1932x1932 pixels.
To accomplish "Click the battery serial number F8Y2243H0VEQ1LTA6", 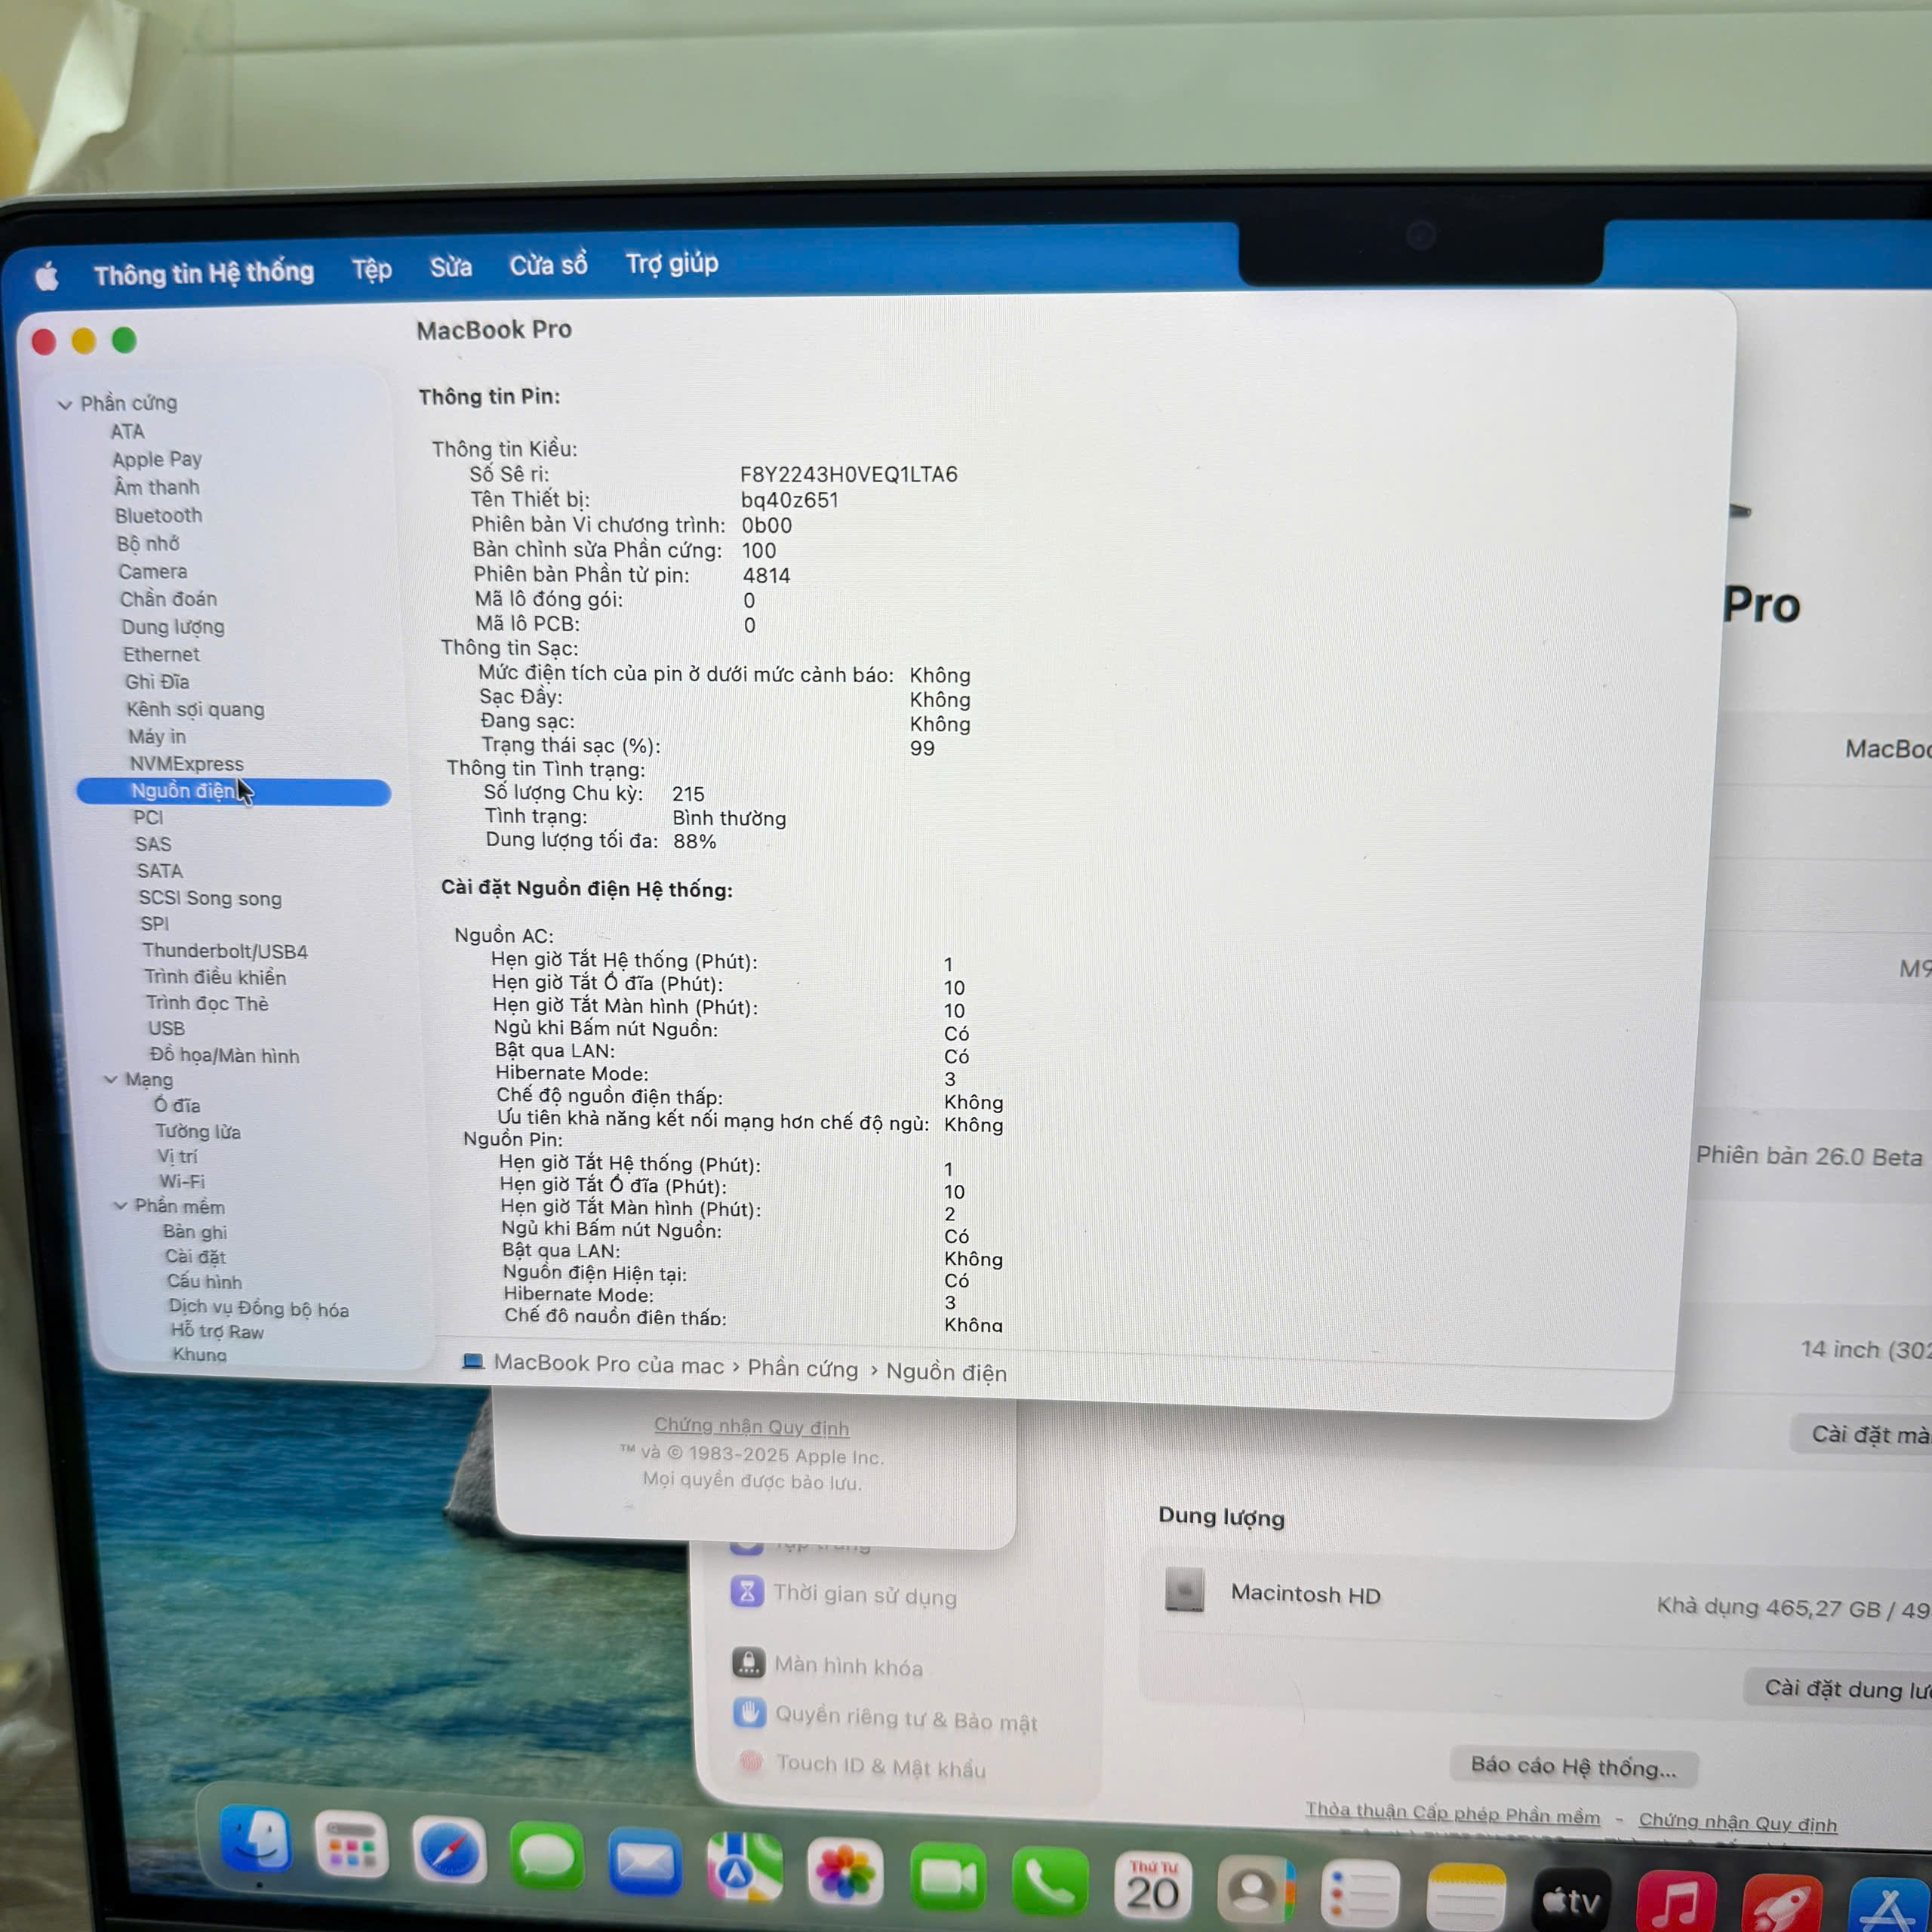I will [x=849, y=474].
